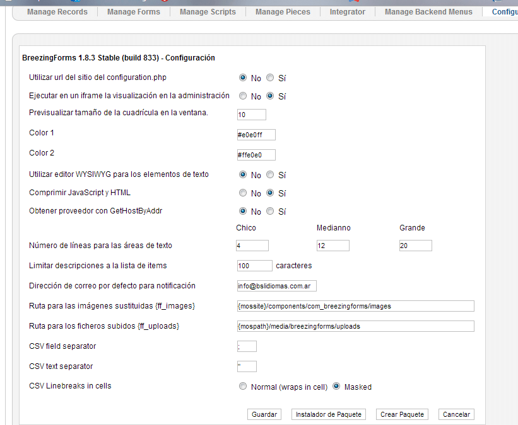
Task: Click the ff_uploads path field
Action: click(x=355, y=326)
